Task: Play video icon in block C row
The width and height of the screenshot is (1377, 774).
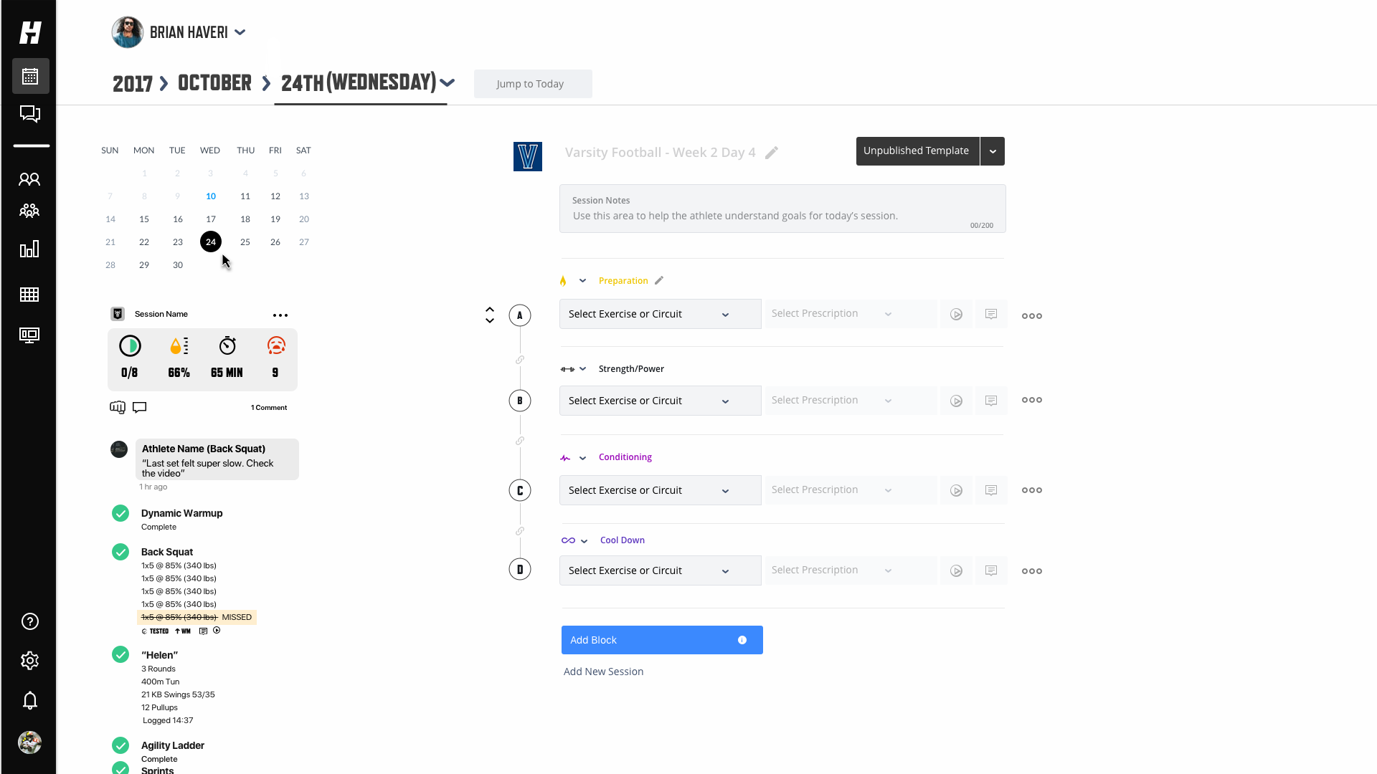Action: pyautogui.click(x=956, y=490)
